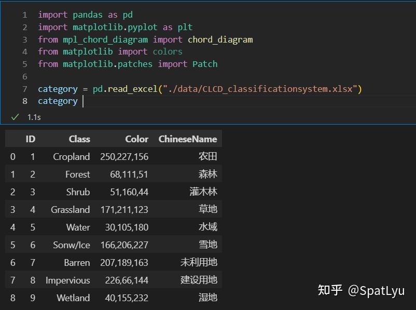Click row index 8 in the output table
The height and width of the screenshot is (310, 416).
pyautogui.click(x=12, y=298)
